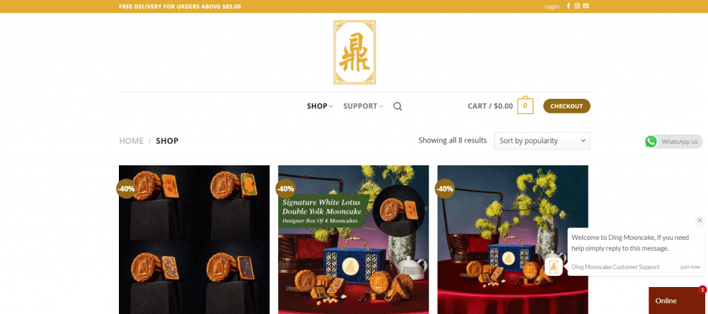Click the Ding Mooncake gold logo

pos(355,53)
